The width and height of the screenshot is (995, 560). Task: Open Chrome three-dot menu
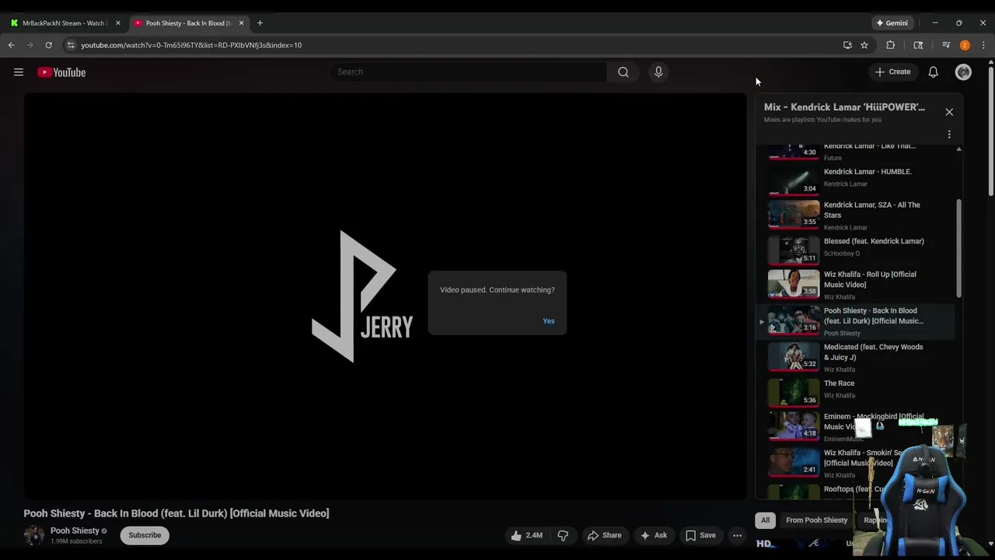(x=983, y=45)
